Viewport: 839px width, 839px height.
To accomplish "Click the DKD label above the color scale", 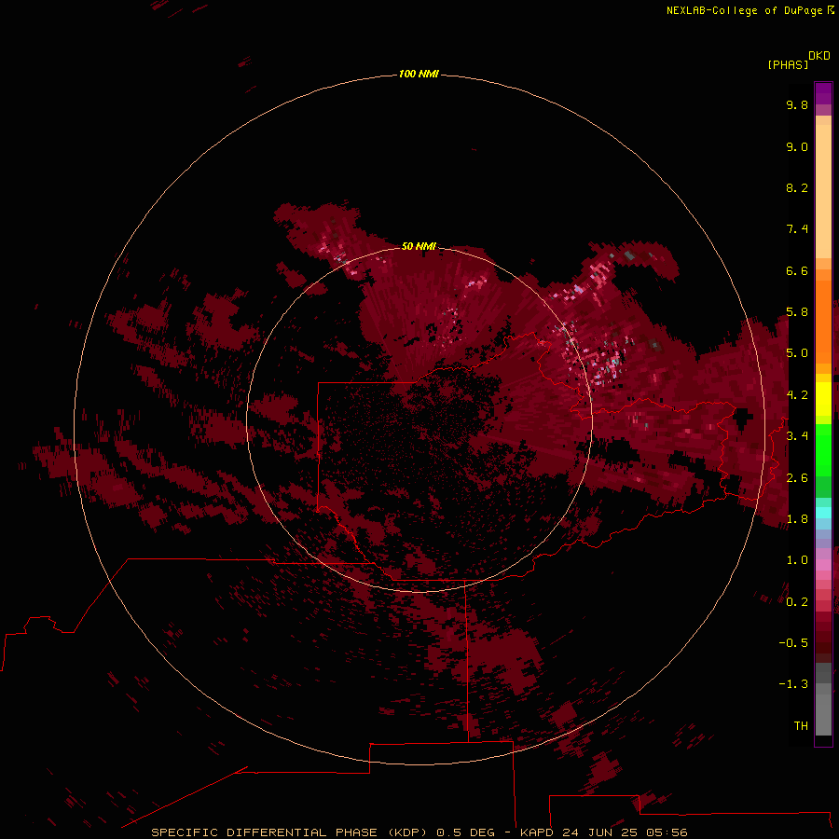I will point(819,56).
